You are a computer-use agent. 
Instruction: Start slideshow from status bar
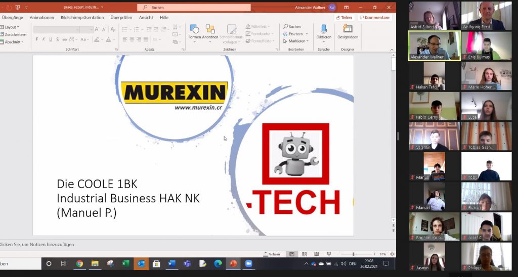329,254
